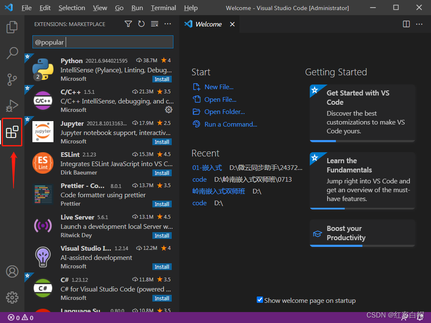Open Learn the Fundamentals card

point(362,181)
